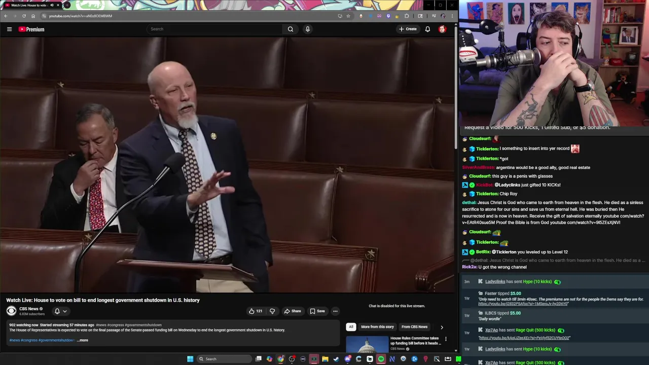
Task: Click the Windows taskbar Search box
Action: (x=224, y=359)
